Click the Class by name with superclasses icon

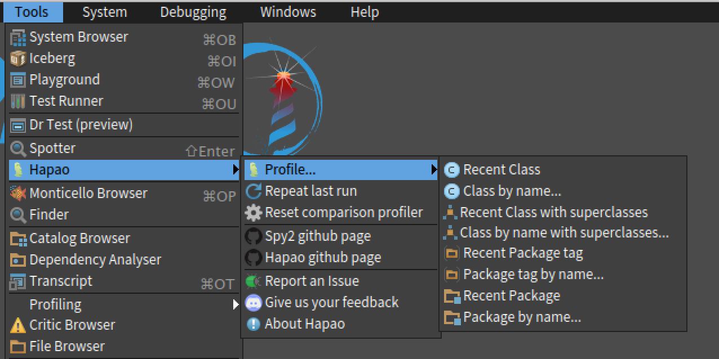[x=450, y=233]
